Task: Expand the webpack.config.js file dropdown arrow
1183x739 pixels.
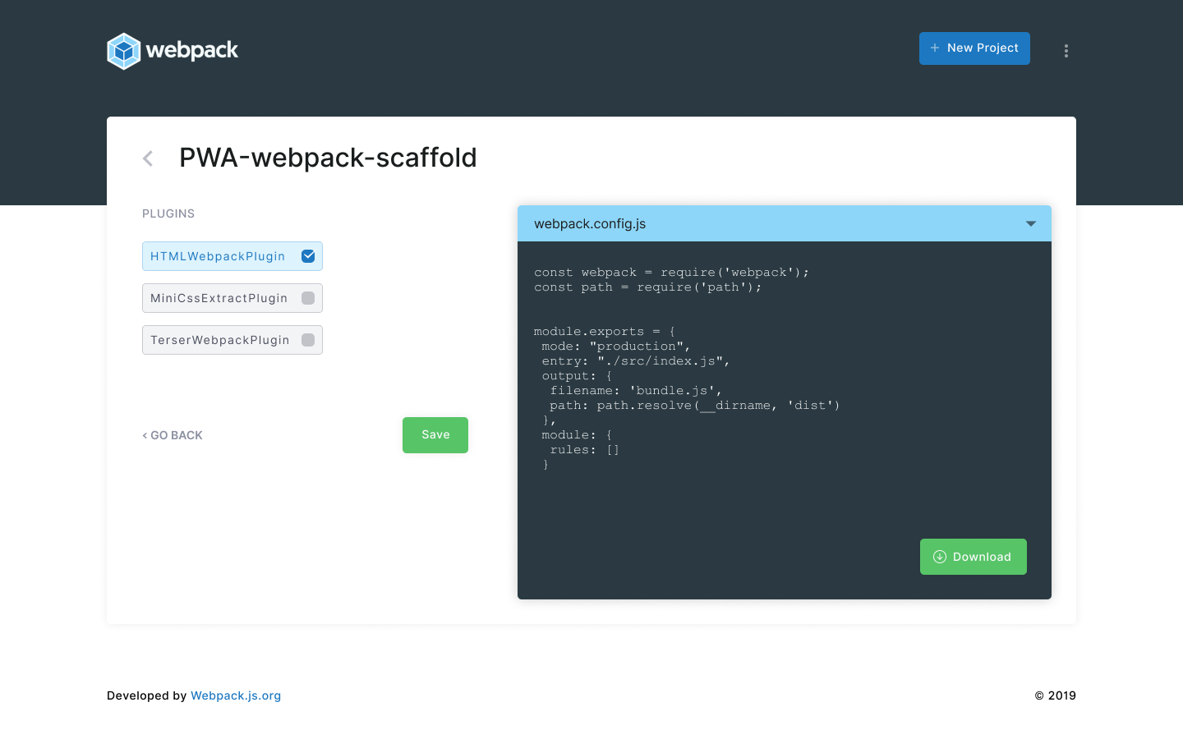Action: pyautogui.click(x=1031, y=224)
